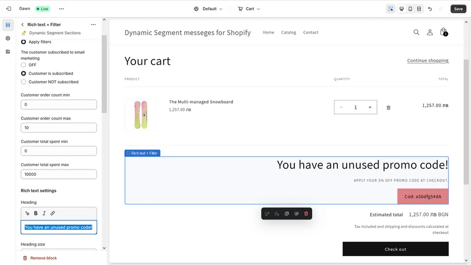Open the App embeds sidebar icon
471x265 pixels.
pyautogui.click(x=8, y=52)
